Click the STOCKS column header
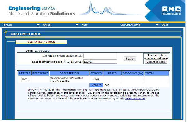Image resolution: width=187 pixels, height=122 pixels. [96, 73]
